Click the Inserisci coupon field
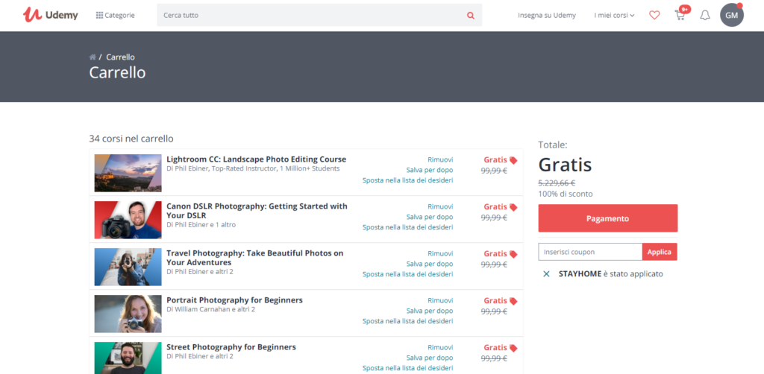 coord(589,252)
